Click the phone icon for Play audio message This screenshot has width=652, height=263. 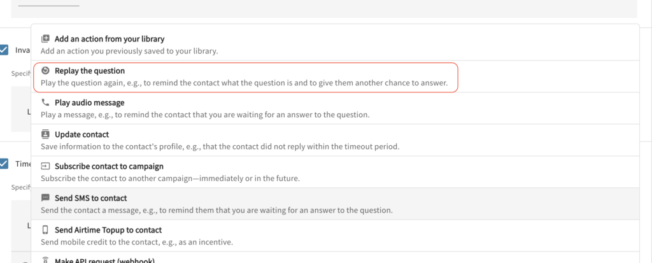45,103
